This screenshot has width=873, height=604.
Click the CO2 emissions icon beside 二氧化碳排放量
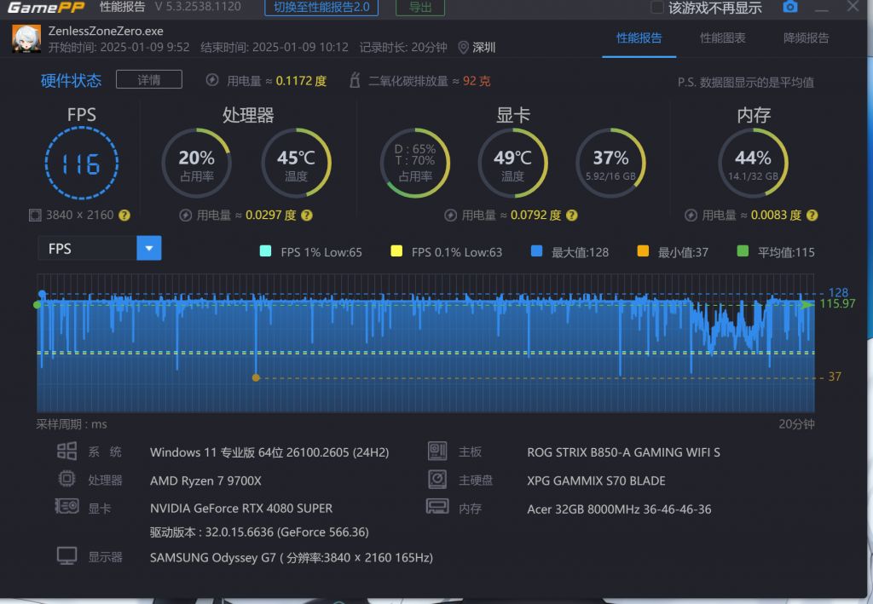pyautogui.click(x=355, y=79)
